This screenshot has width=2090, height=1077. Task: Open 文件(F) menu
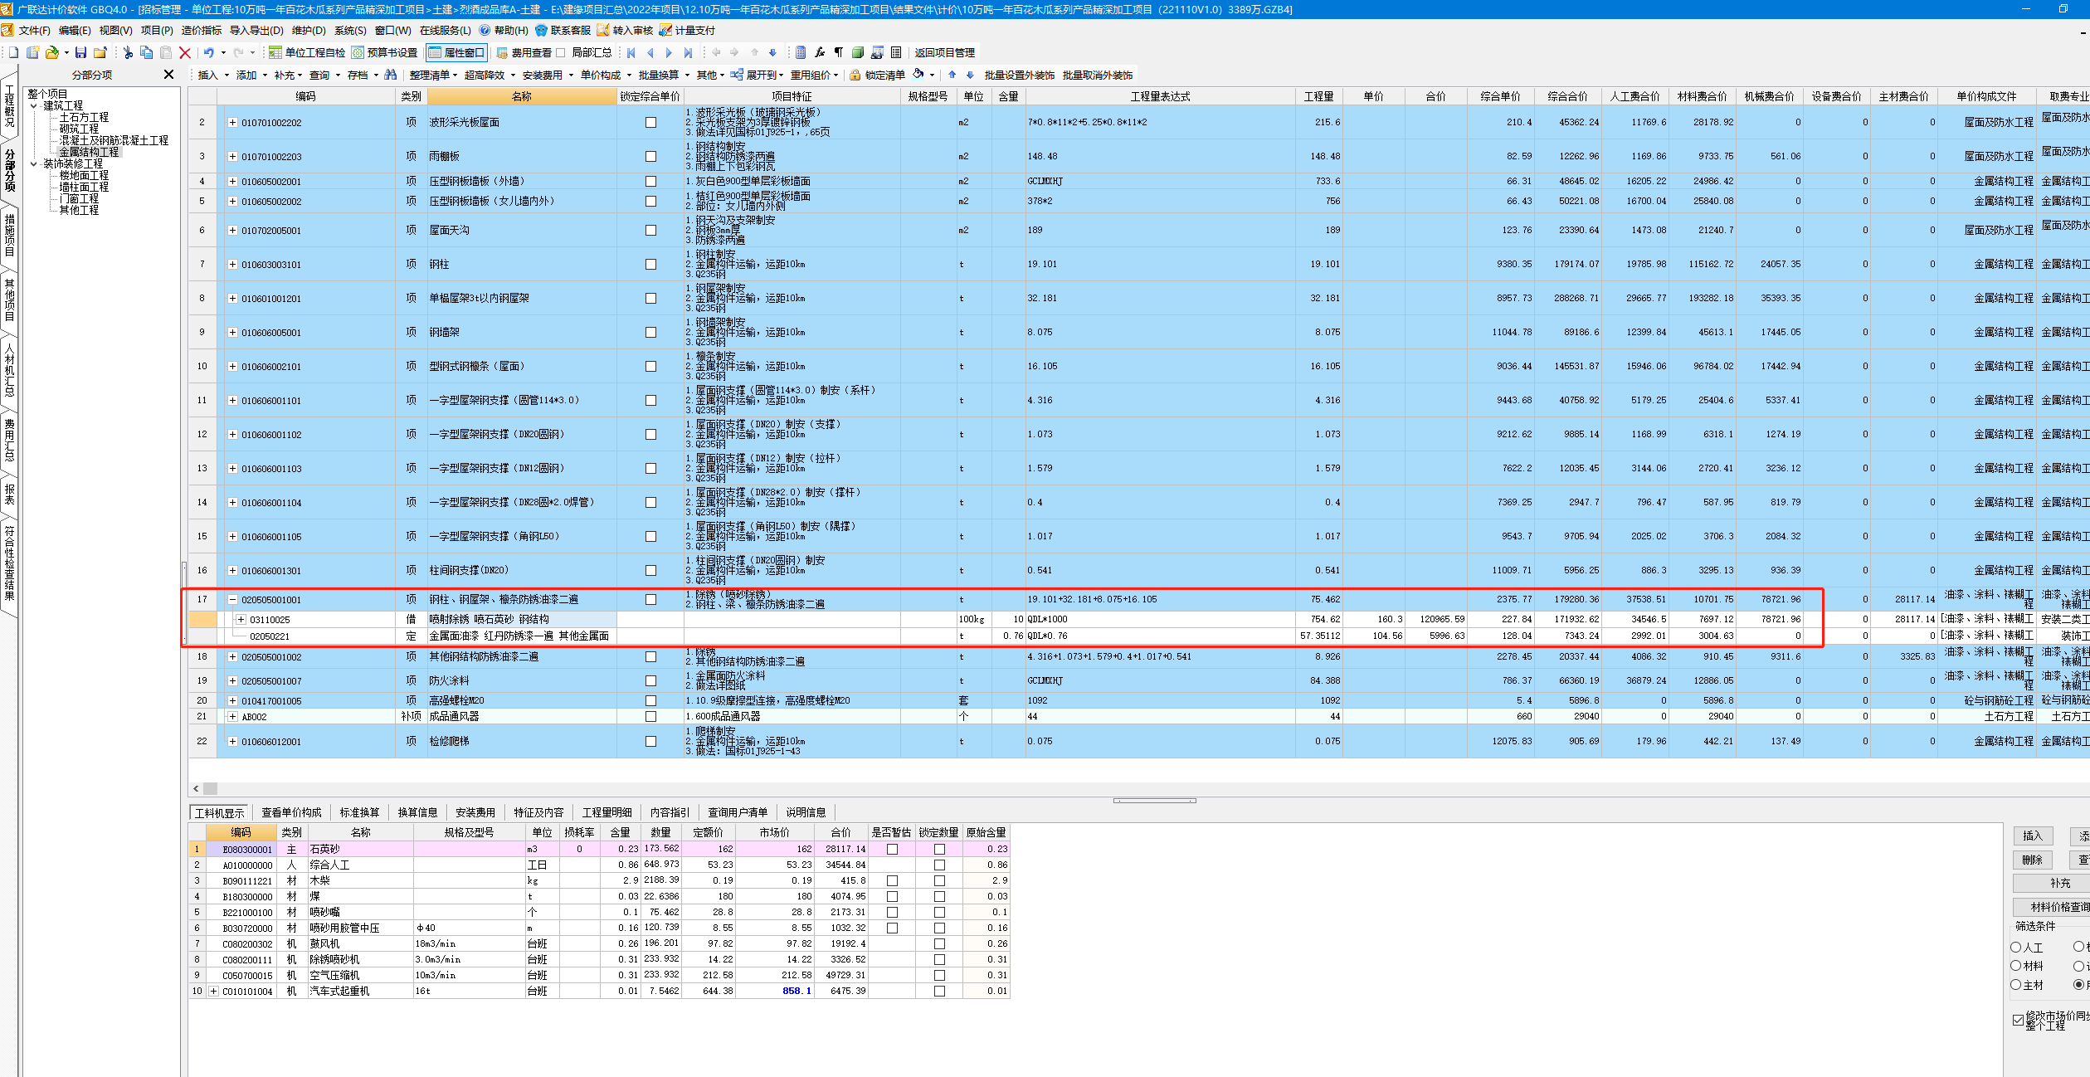click(34, 30)
